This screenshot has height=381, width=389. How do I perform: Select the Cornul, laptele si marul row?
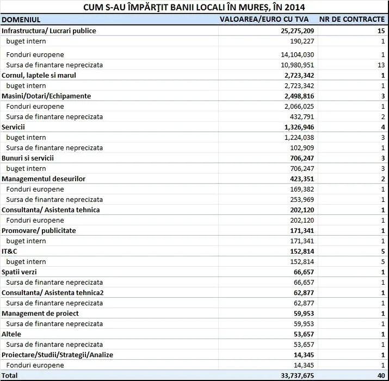coord(39,75)
